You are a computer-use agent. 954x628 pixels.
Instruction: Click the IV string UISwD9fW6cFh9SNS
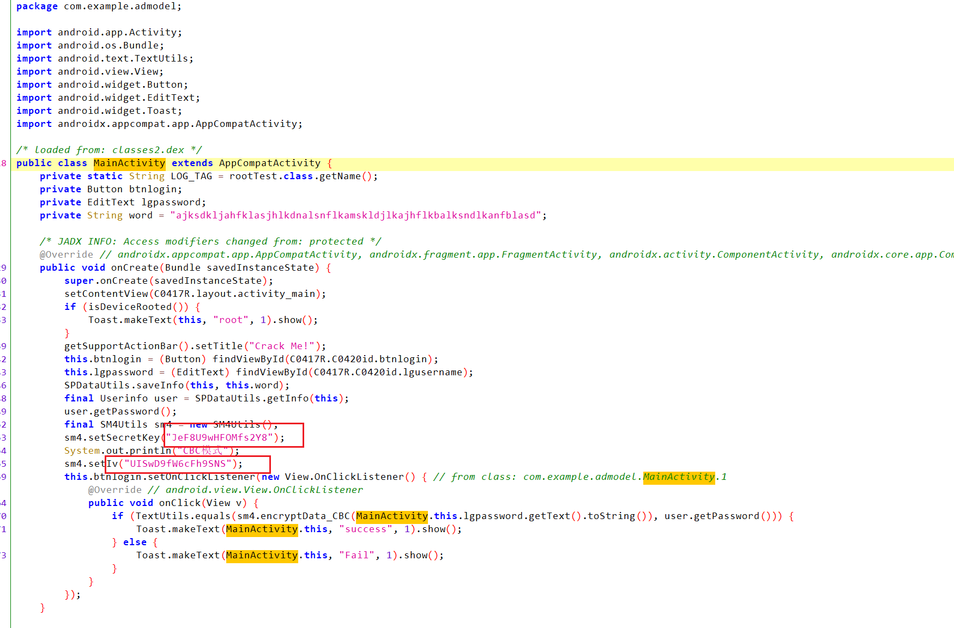(178, 464)
